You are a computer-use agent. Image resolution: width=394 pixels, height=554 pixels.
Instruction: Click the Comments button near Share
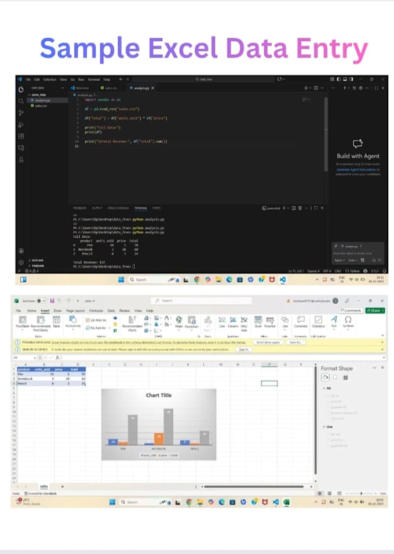[351, 311]
